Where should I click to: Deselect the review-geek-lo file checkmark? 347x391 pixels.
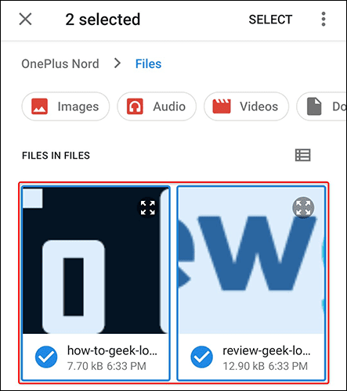pyautogui.click(x=201, y=357)
